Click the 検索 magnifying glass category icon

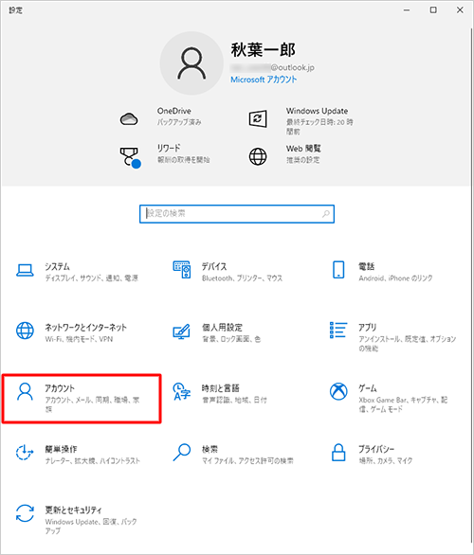(x=182, y=453)
